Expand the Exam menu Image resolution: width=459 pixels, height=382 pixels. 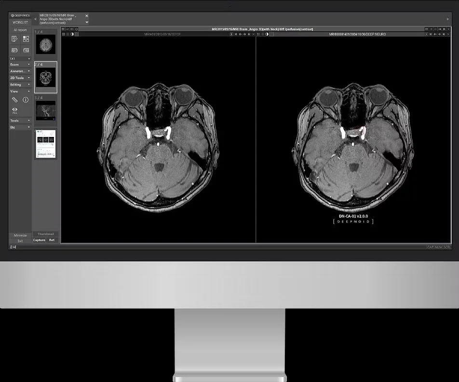[x=20, y=65]
